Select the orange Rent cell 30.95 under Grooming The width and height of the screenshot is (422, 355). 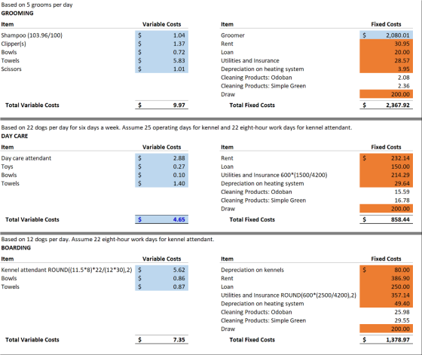(x=386, y=44)
